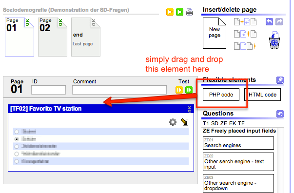Click the PHP code element
294x193 pixels.
pos(221,95)
